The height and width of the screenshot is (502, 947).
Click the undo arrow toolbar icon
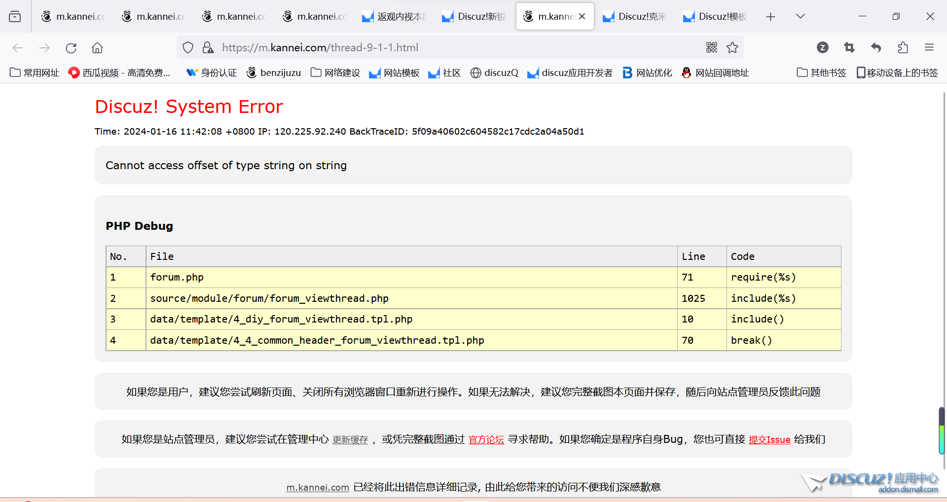coord(876,47)
